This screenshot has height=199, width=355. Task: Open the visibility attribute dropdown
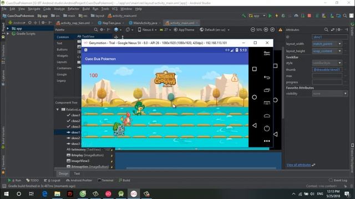pos(346,93)
